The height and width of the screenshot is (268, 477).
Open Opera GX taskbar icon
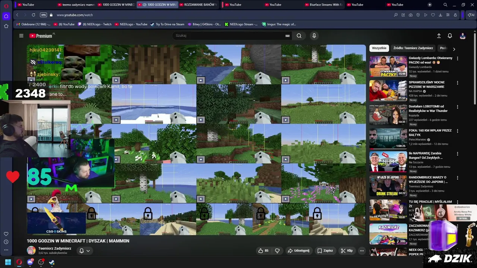(19, 262)
